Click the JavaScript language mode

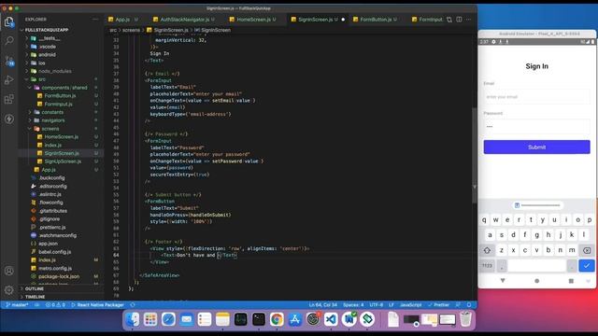pos(410,305)
